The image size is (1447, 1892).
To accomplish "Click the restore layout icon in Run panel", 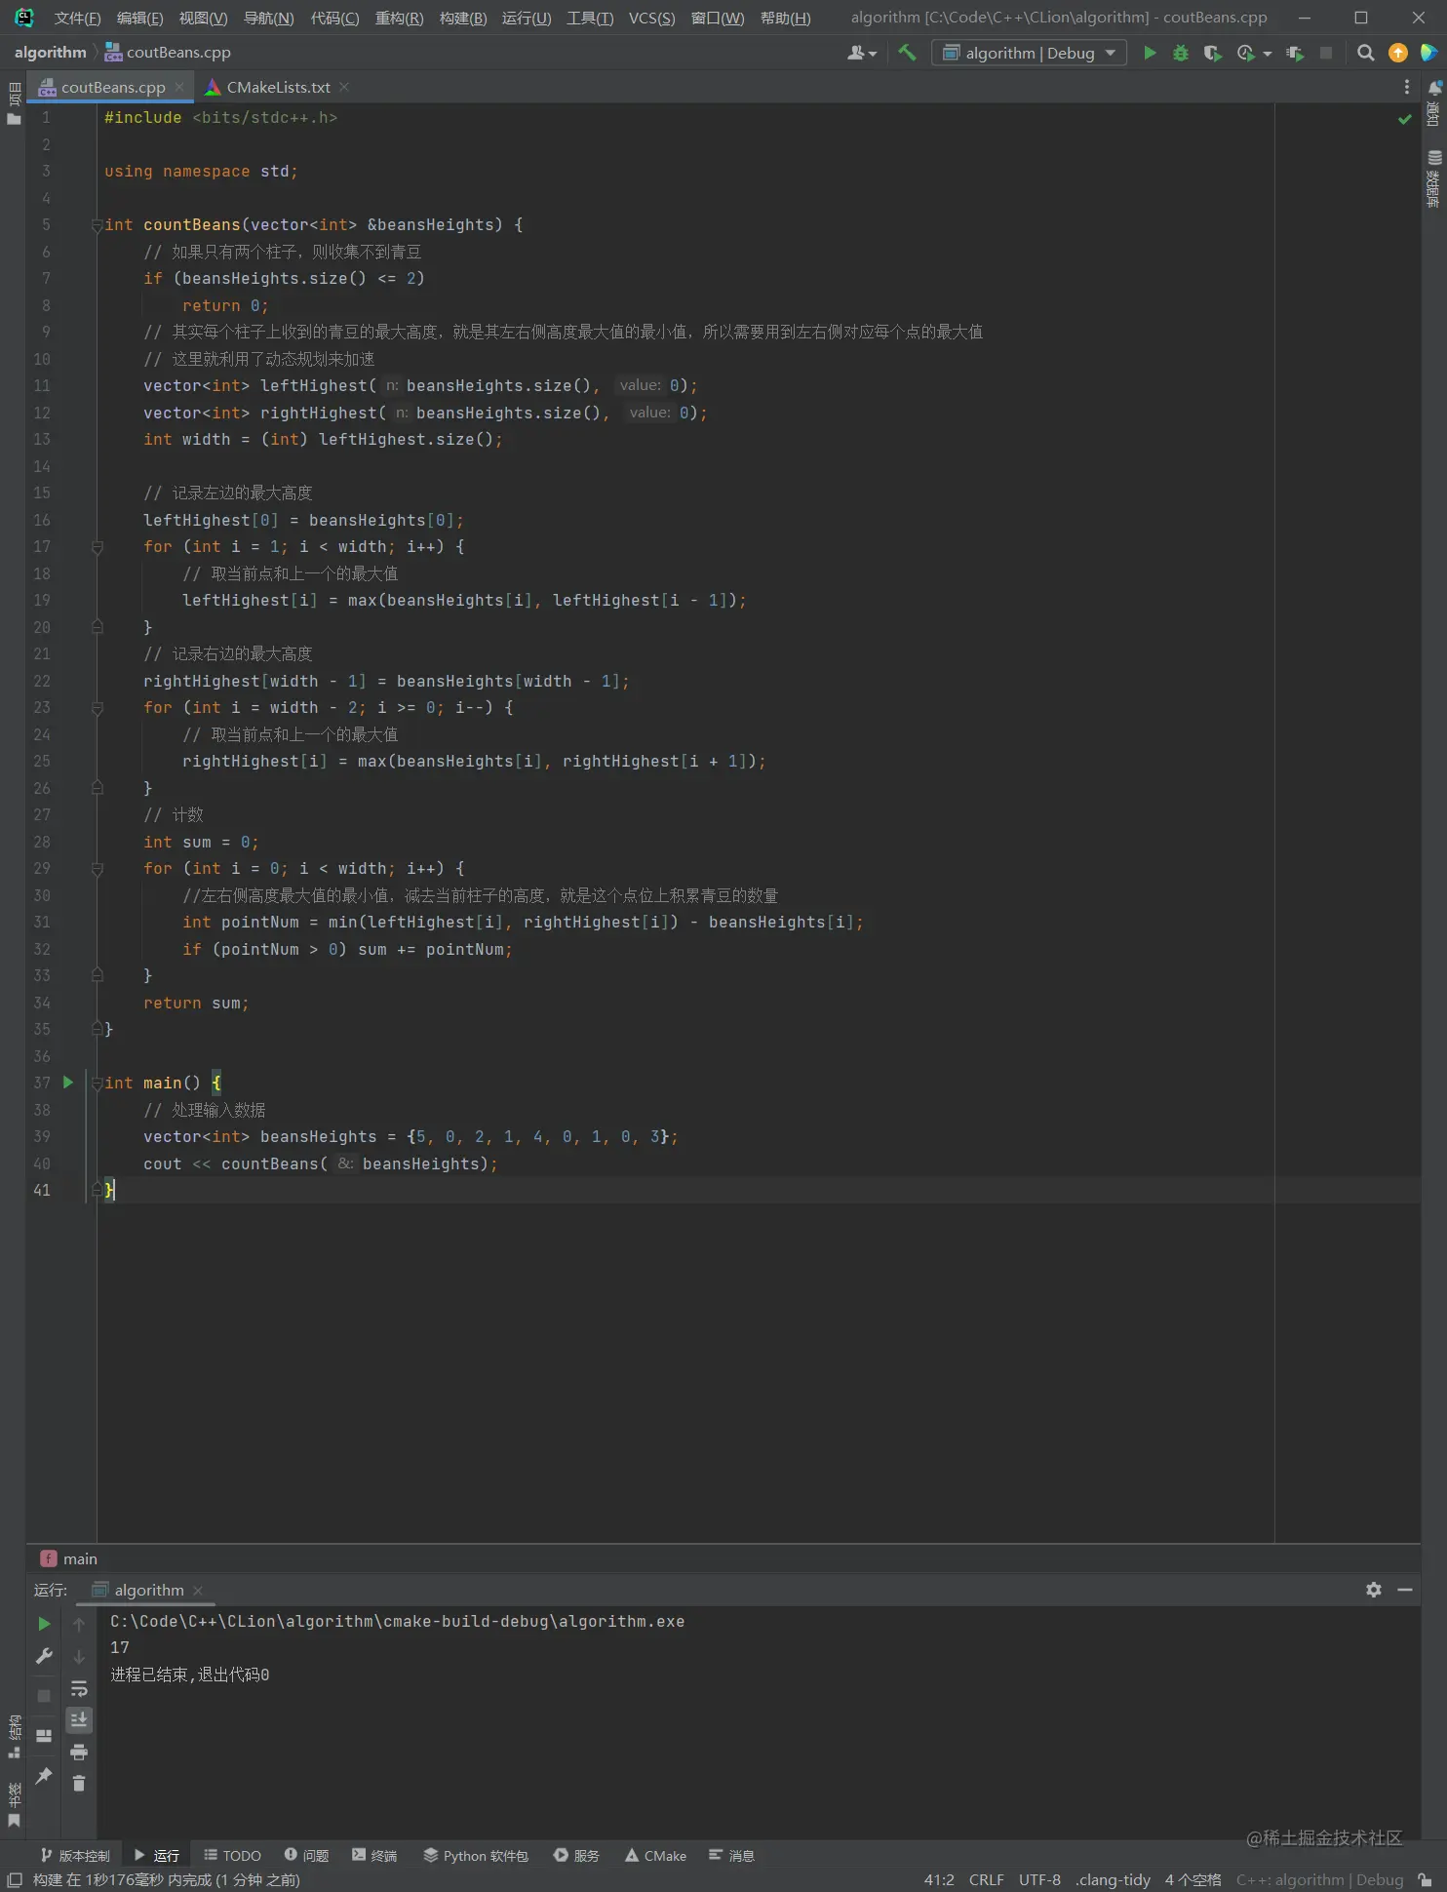I will (44, 1736).
